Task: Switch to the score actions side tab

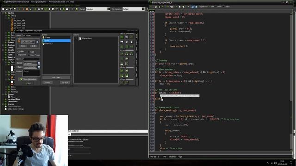Action: [136, 62]
